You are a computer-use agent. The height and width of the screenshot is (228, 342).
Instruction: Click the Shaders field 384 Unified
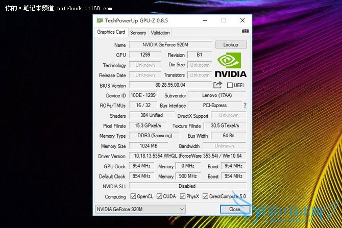tap(152, 115)
